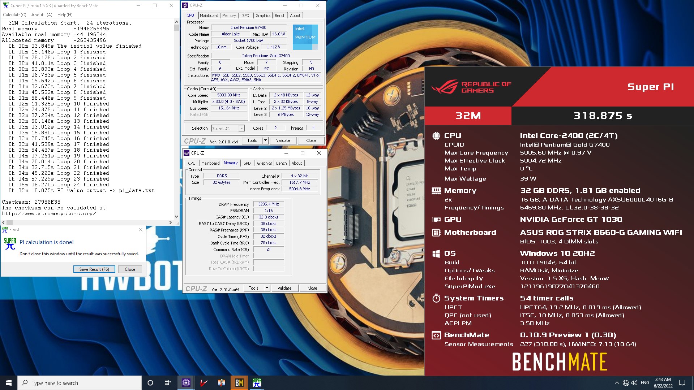Viewport: 694px width, 390px height.
Task: Open the Help menu in Super PI
Action: coord(65,15)
